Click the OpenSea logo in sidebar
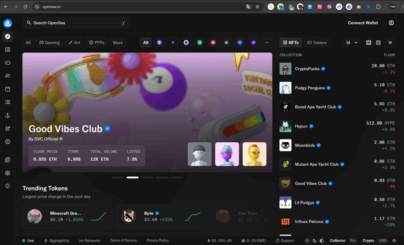 pos(7,23)
